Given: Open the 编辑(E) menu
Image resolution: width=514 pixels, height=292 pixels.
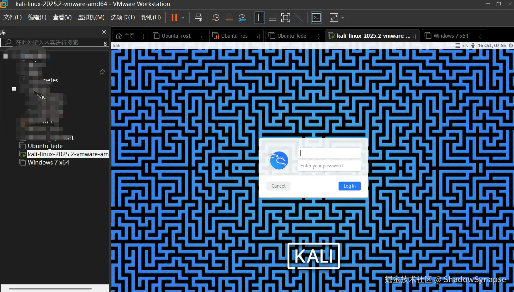Looking at the screenshot, I should [x=37, y=17].
